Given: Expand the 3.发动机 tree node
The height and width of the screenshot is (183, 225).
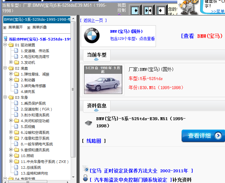Looking at the screenshot, I should coord(11,62).
